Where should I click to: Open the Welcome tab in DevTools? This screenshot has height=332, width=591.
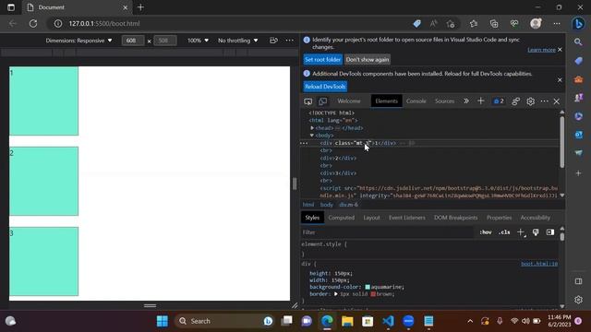(349, 101)
